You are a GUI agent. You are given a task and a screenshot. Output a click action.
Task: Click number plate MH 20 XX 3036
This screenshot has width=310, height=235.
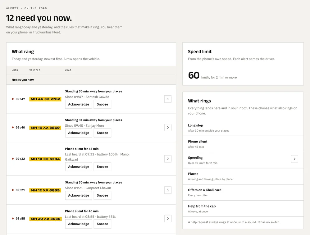(45, 219)
